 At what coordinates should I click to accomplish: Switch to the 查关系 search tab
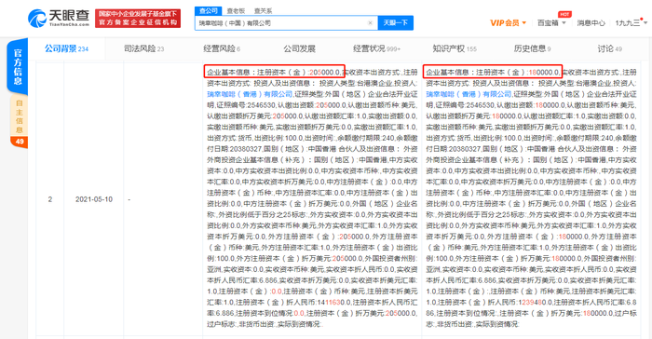point(263,11)
